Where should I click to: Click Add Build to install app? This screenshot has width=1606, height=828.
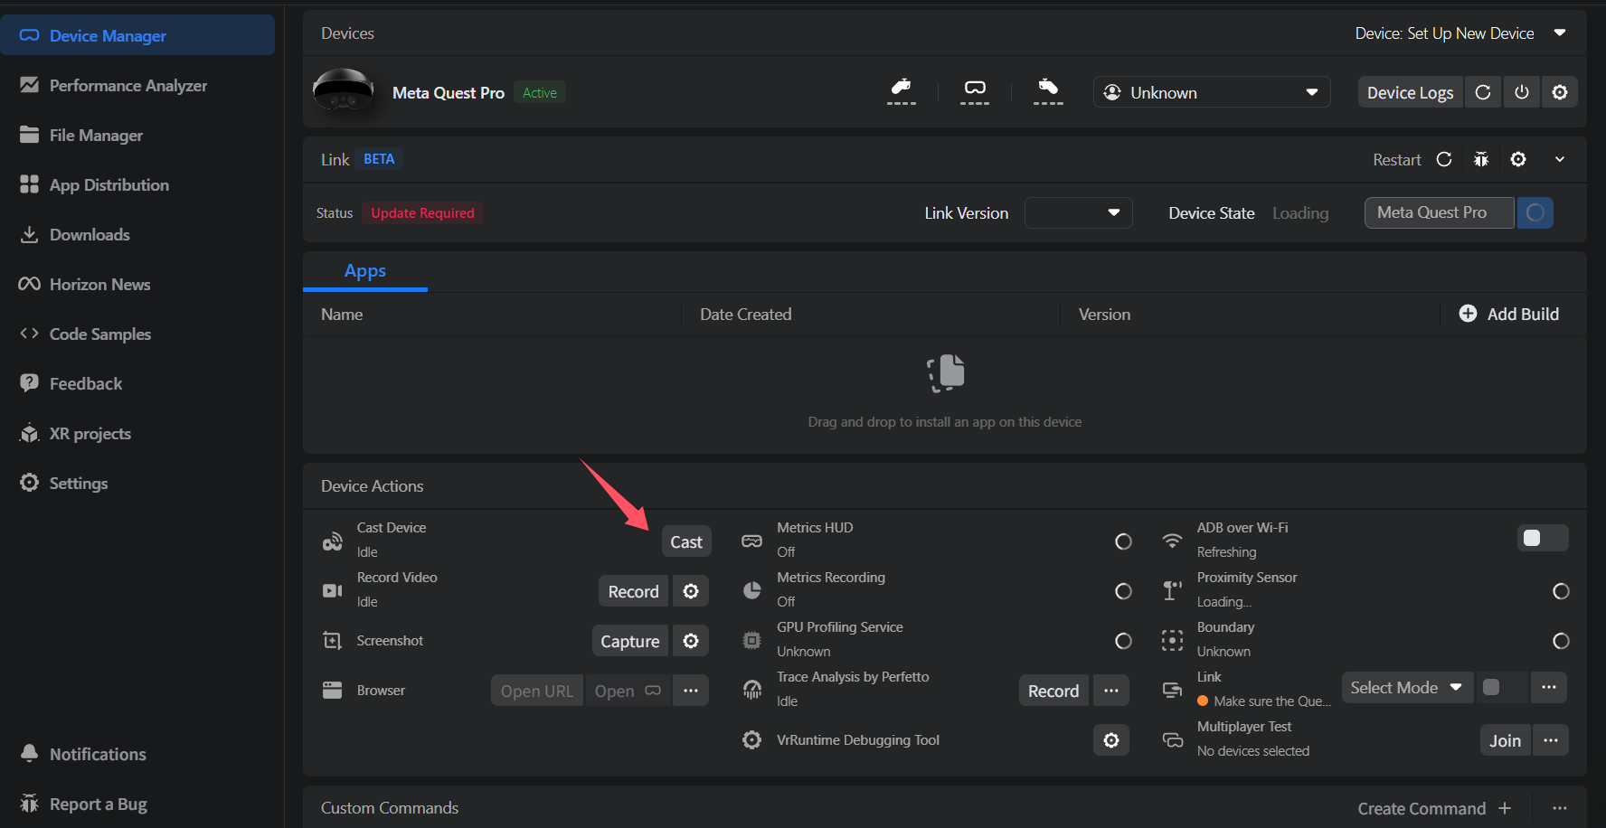click(1508, 314)
